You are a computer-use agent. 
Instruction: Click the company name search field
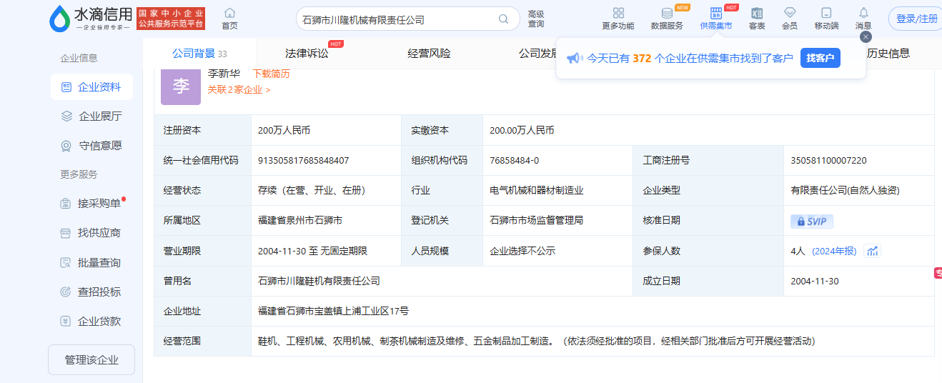(397, 19)
